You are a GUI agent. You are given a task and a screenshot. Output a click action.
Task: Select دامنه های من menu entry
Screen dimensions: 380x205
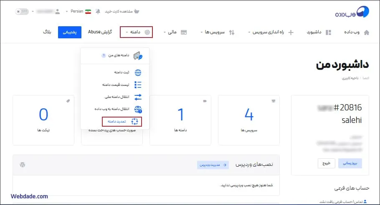(115, 55)
